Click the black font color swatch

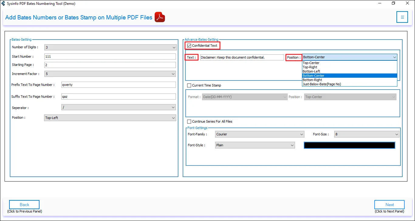(x=349, y=145)
